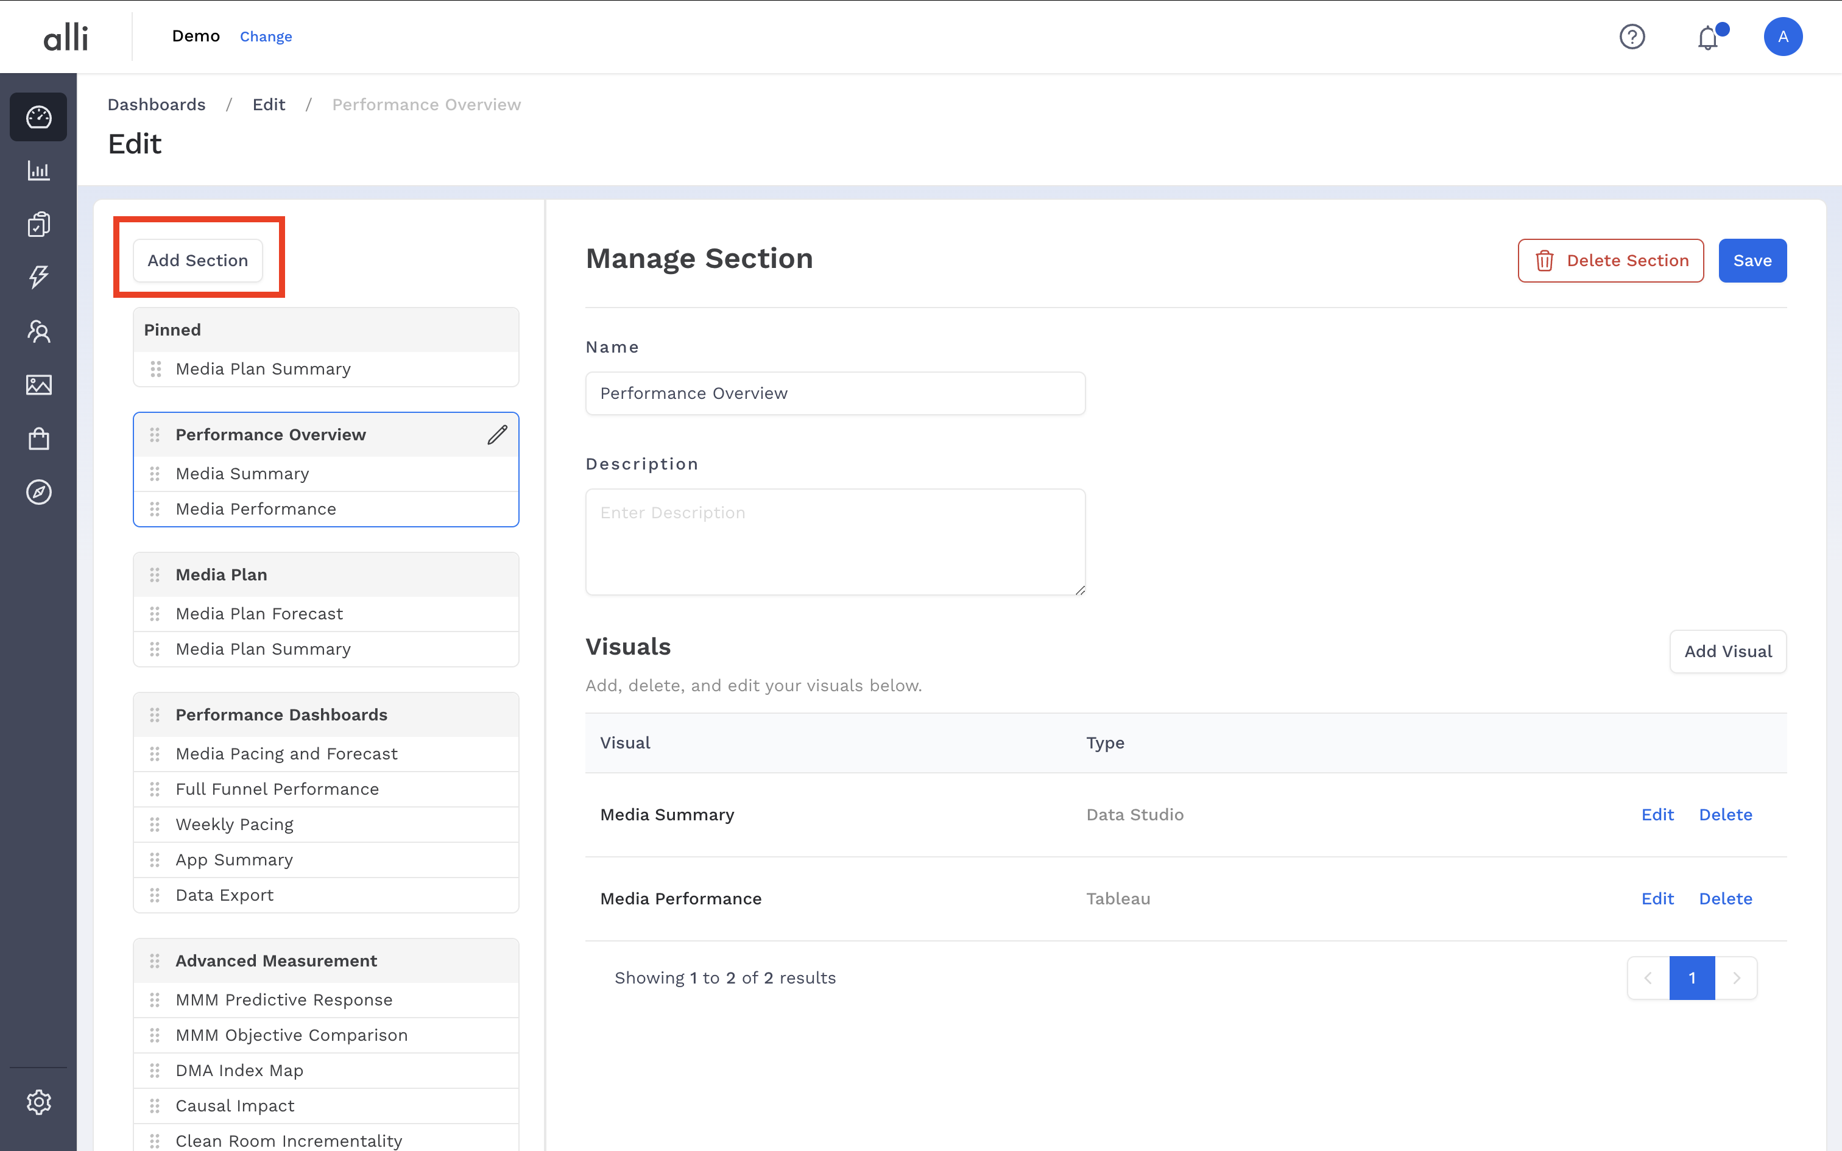
Task: Select the image gallery icon in sidebar
Action: coord(38,384)
